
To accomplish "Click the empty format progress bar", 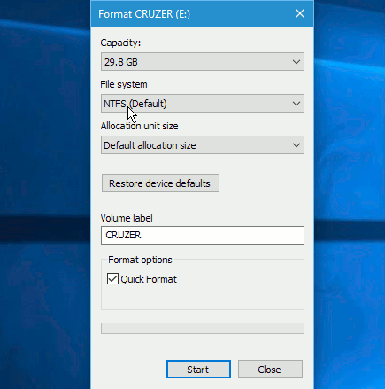I will pyautogui.click(x=203, y=329).
